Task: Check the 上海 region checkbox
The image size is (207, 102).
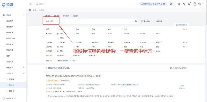Action: coord(74,29)
